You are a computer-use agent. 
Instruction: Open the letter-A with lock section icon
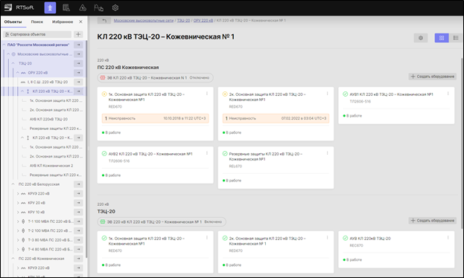pyautogui.click(x=98, y=7)
